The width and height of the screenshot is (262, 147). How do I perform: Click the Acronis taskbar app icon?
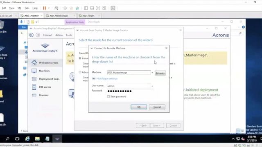pos(57,139)
